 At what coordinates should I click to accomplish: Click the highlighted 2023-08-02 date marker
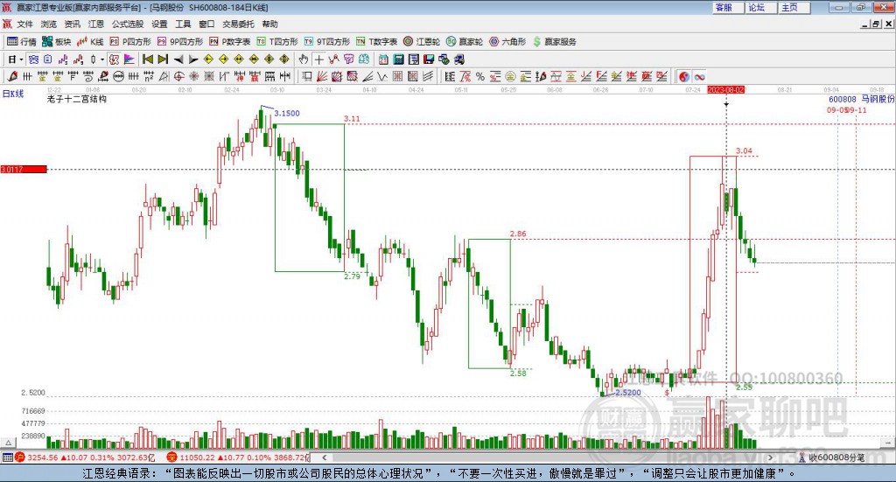(725, 90)
